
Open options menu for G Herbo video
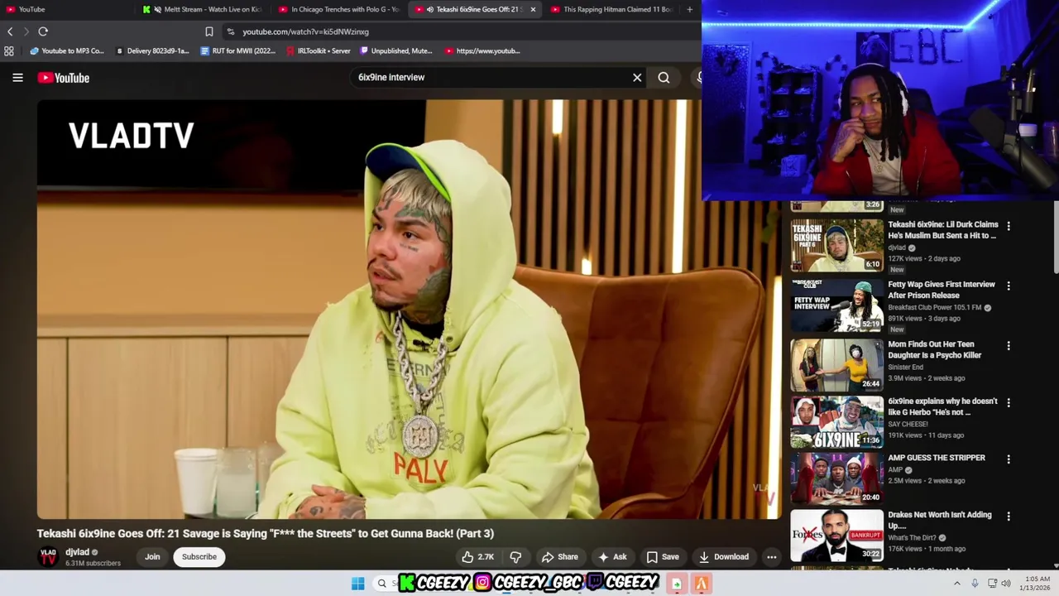point(1008,402)
